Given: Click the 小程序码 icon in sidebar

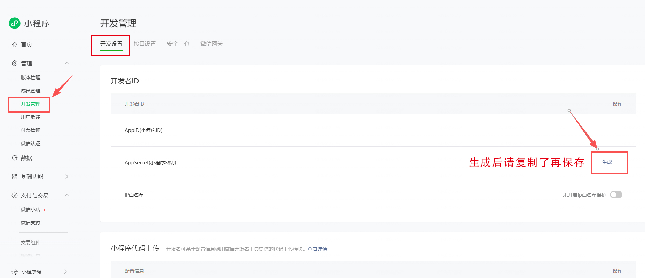Looking at the screenshot, I should coord(15,272).
